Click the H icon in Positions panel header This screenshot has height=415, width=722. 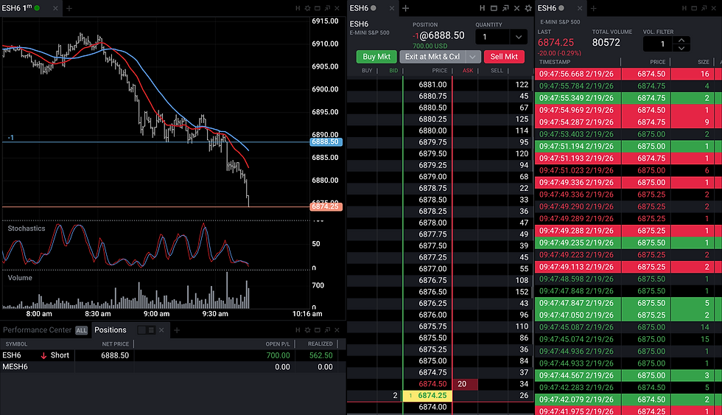pyautogui.click(x=298, y=329)
